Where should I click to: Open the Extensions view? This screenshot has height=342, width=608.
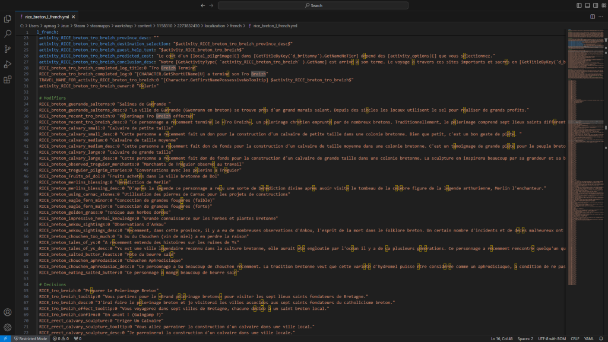(x=8, y=78)
